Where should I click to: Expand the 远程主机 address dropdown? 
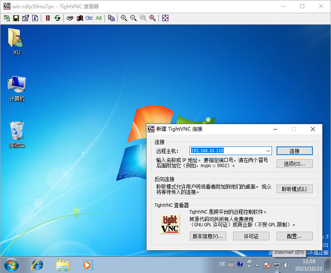click(268, 151)
